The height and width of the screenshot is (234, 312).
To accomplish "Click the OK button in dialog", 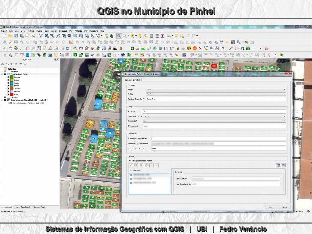I will pos(270,207).
